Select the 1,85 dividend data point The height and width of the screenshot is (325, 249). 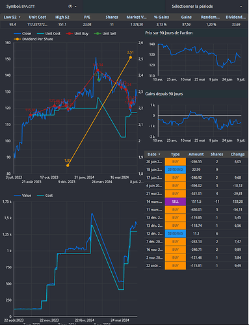point(68,166)
